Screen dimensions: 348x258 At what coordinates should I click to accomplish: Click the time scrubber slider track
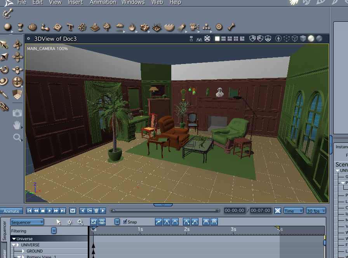click(165, 210)
